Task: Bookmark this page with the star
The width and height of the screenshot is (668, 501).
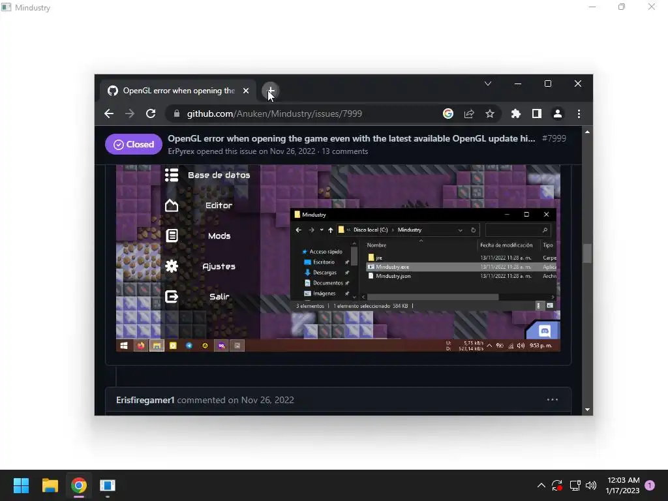Action: pos(490,114)
